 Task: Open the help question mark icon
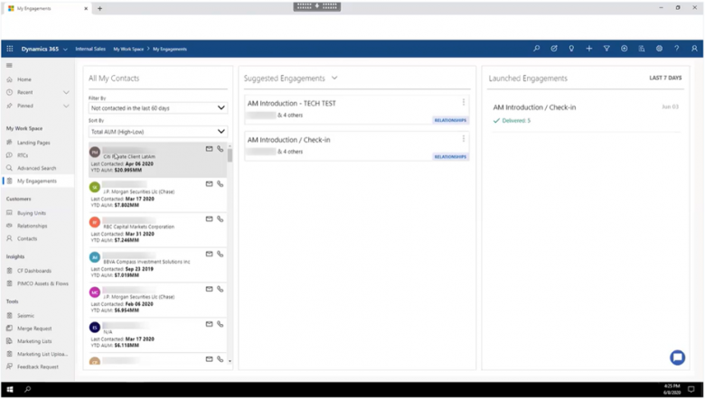[676, 49]
